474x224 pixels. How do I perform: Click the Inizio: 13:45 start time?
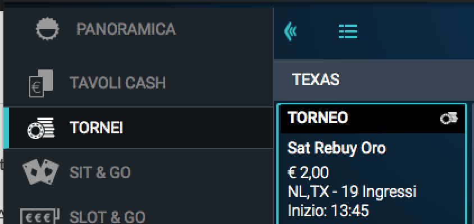point(328,211)
